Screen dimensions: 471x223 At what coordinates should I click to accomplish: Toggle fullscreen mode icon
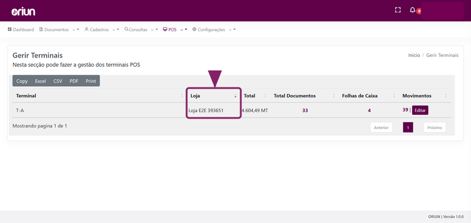tap(398, 10)
